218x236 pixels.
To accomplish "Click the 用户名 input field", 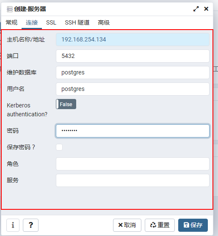I will (132, 89).
